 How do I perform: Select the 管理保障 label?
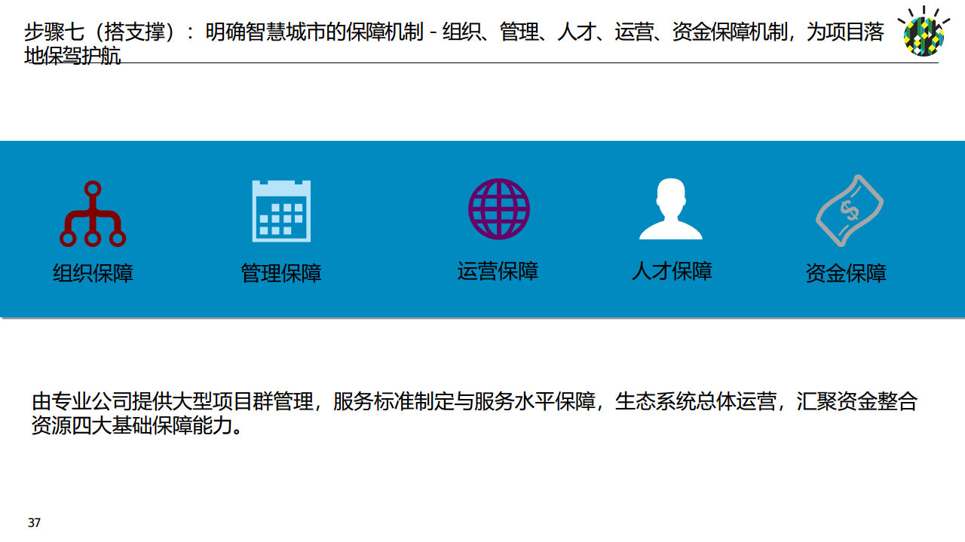280,274
